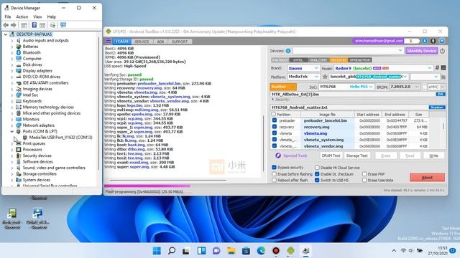Expand Display adapters tree node

tap(12, 71)
